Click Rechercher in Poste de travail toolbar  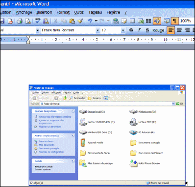77,98
